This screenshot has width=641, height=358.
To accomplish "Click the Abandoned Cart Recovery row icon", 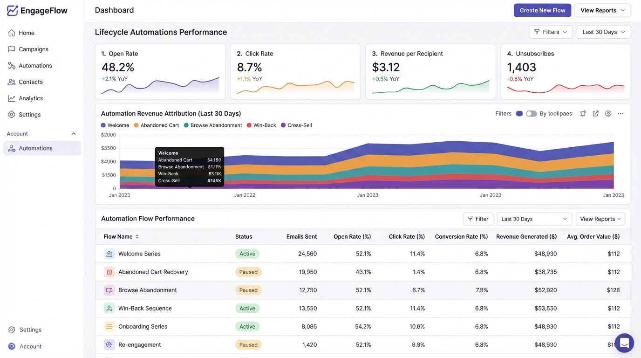I will [x=109, y=272].
